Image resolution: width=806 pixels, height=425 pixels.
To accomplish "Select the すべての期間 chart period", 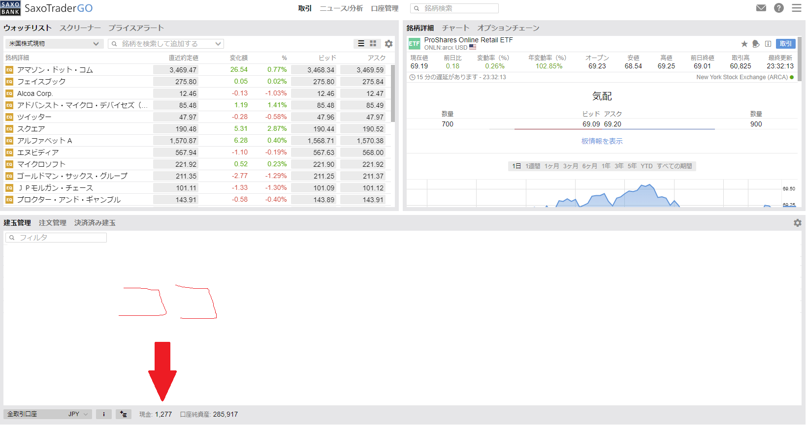I will [675, 166].
